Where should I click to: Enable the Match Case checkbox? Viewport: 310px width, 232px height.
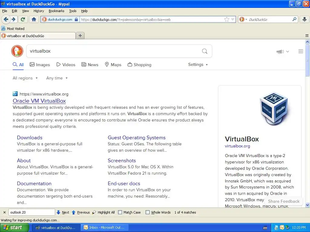pyautogui.click(x=120, y=212)
